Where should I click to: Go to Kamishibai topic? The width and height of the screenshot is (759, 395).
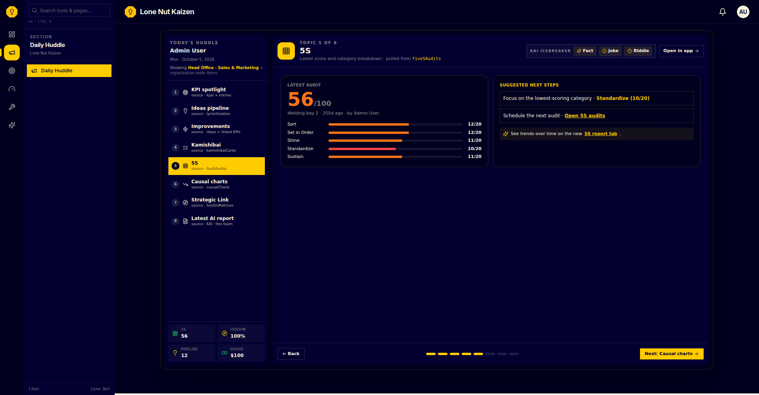pyautogui.click(x=217, y=147)
